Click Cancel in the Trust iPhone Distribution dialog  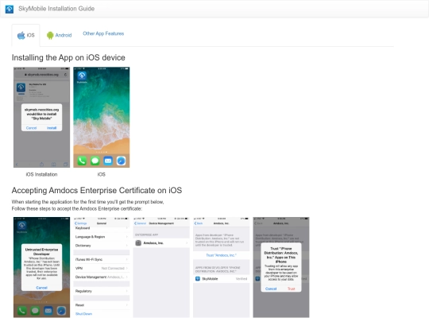pyautogui.click(x=271, y=289)
